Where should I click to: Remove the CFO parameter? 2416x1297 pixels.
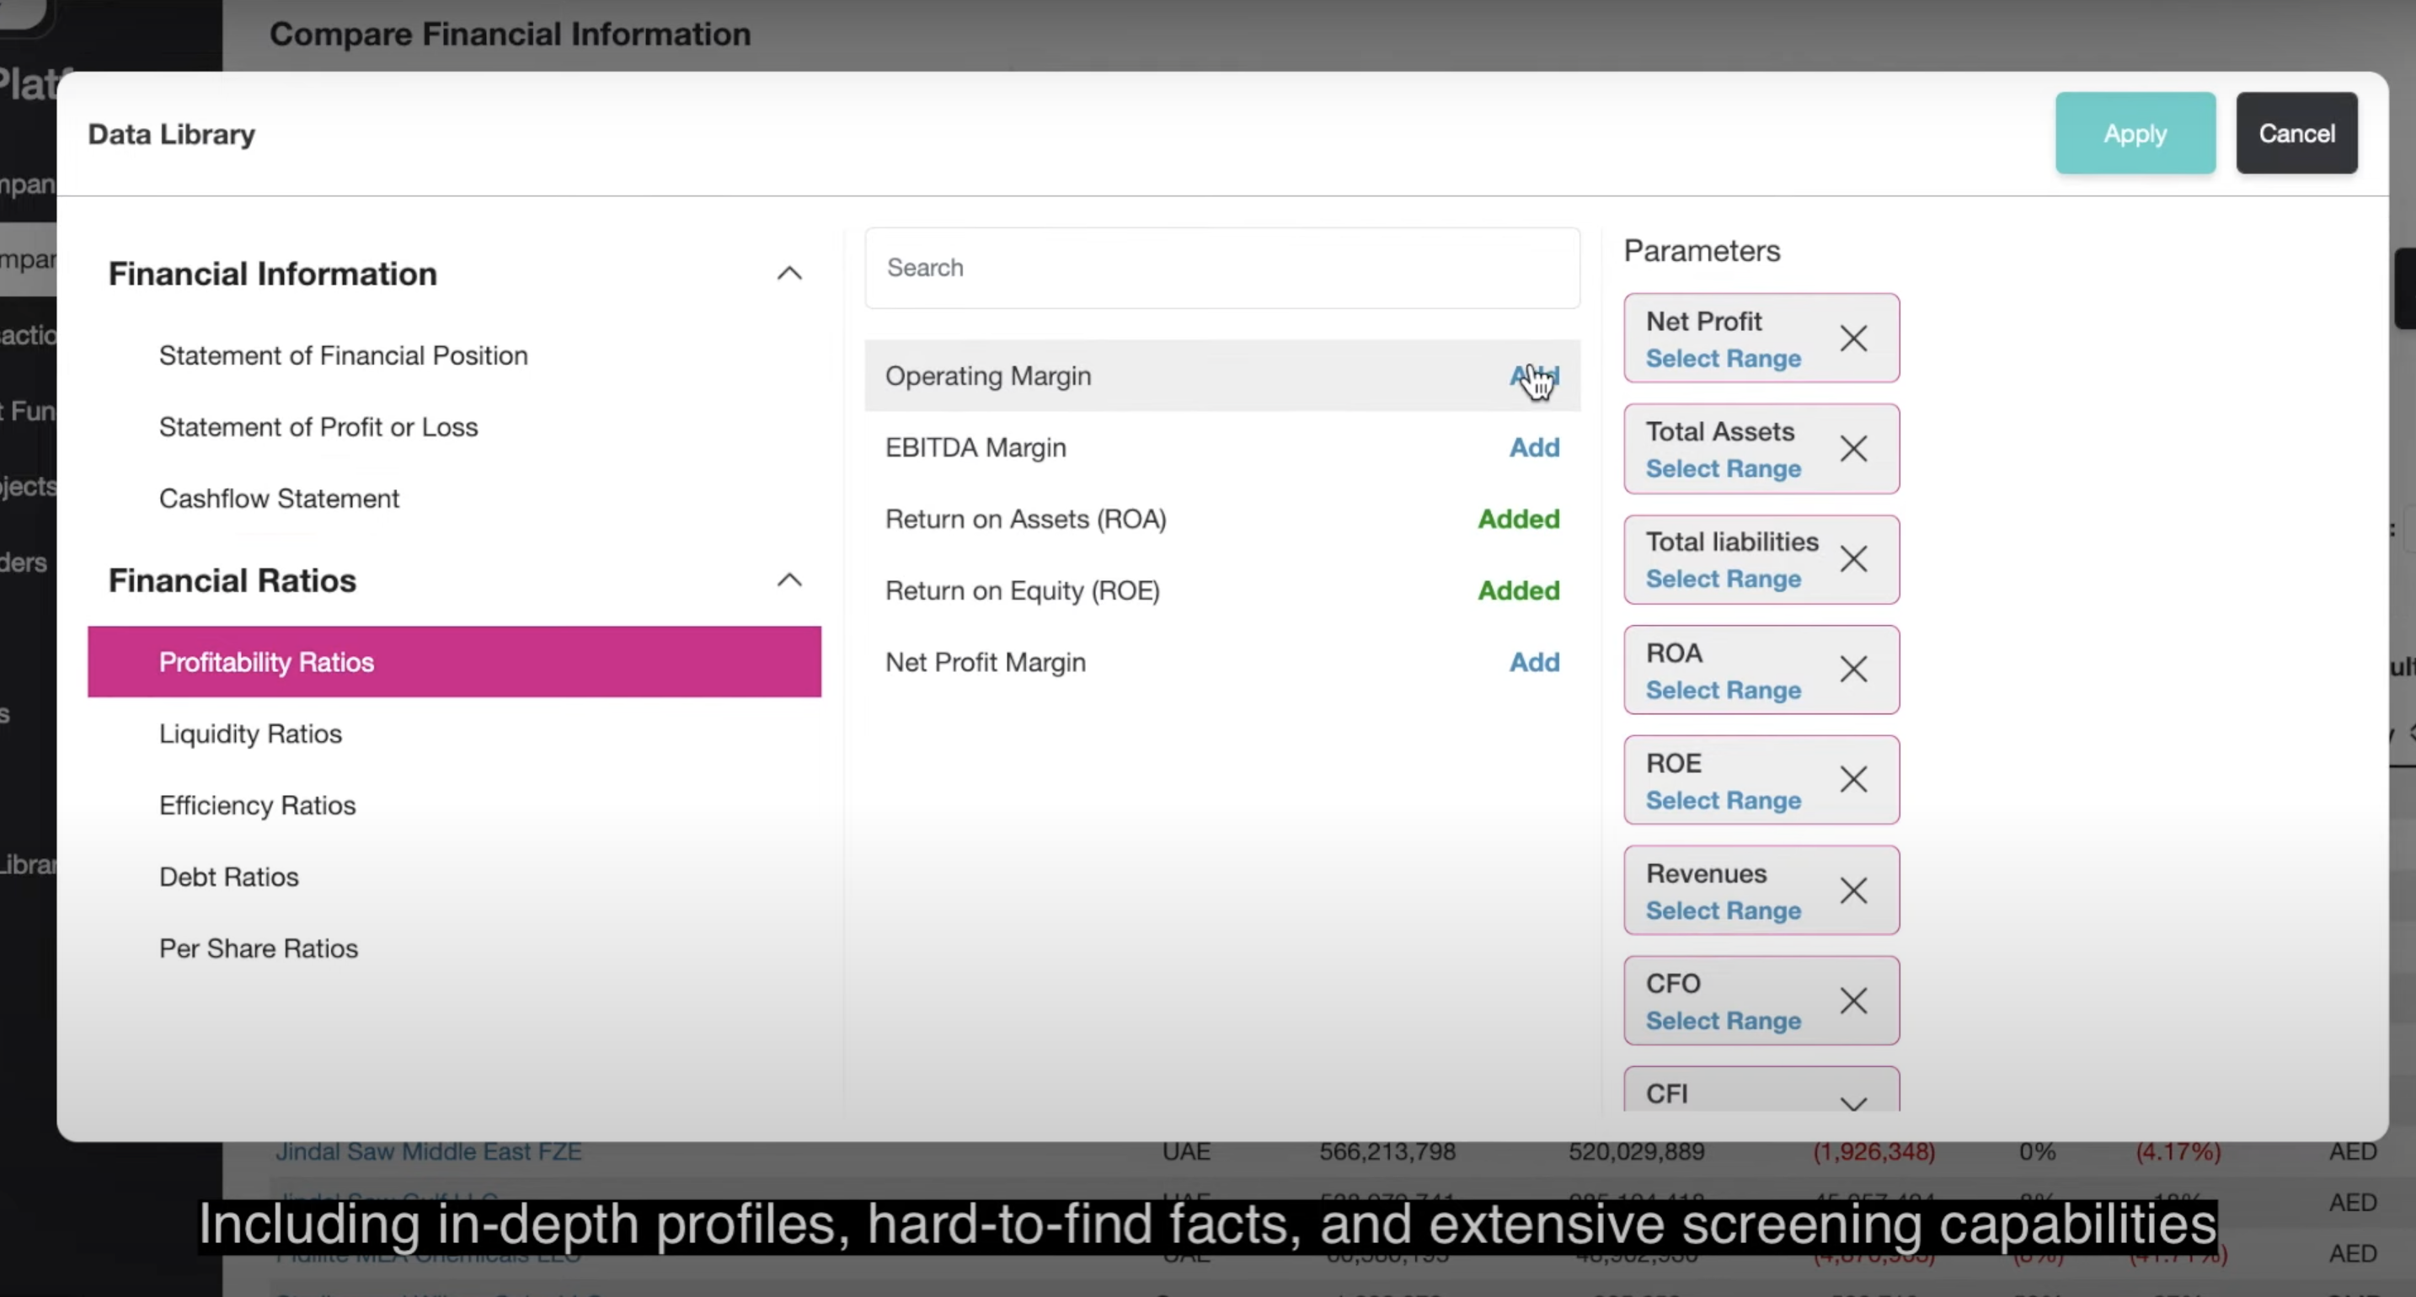(1853, 1001)
